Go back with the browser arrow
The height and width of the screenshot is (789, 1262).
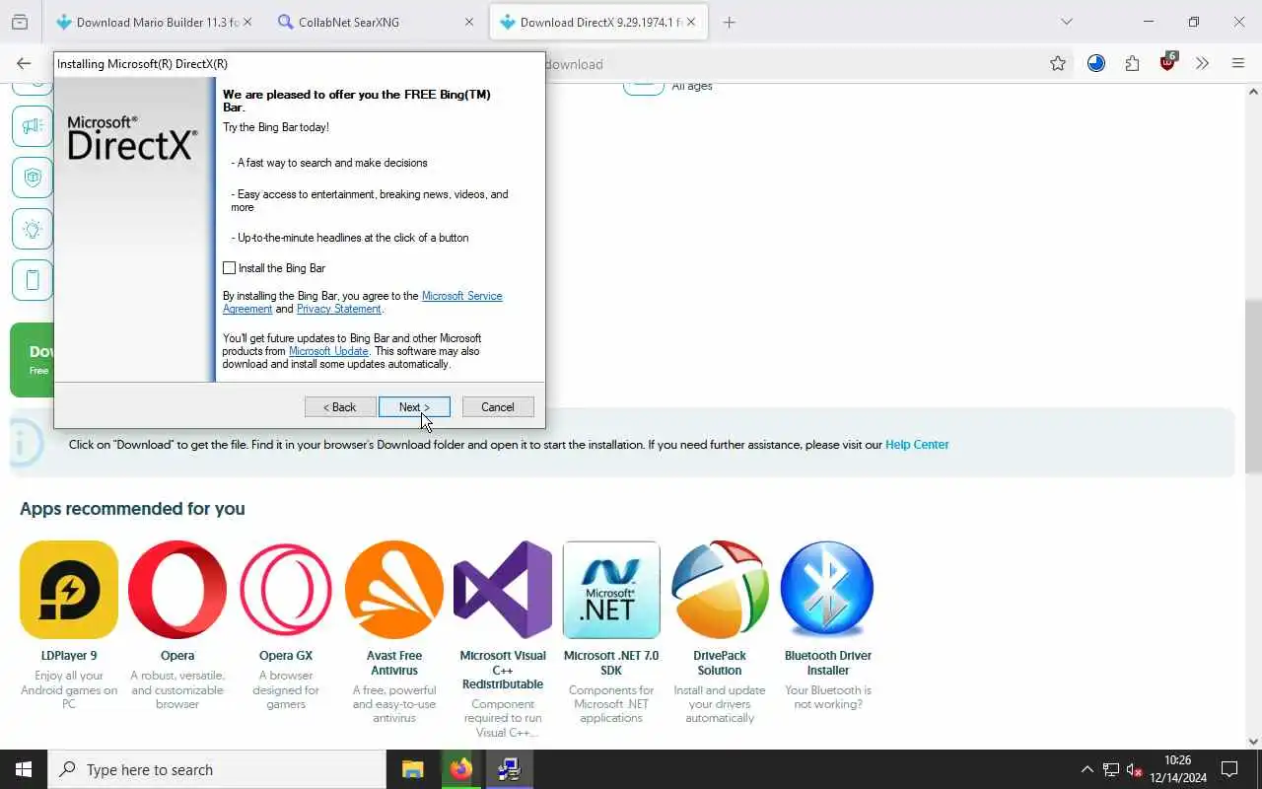coord(24,63)
